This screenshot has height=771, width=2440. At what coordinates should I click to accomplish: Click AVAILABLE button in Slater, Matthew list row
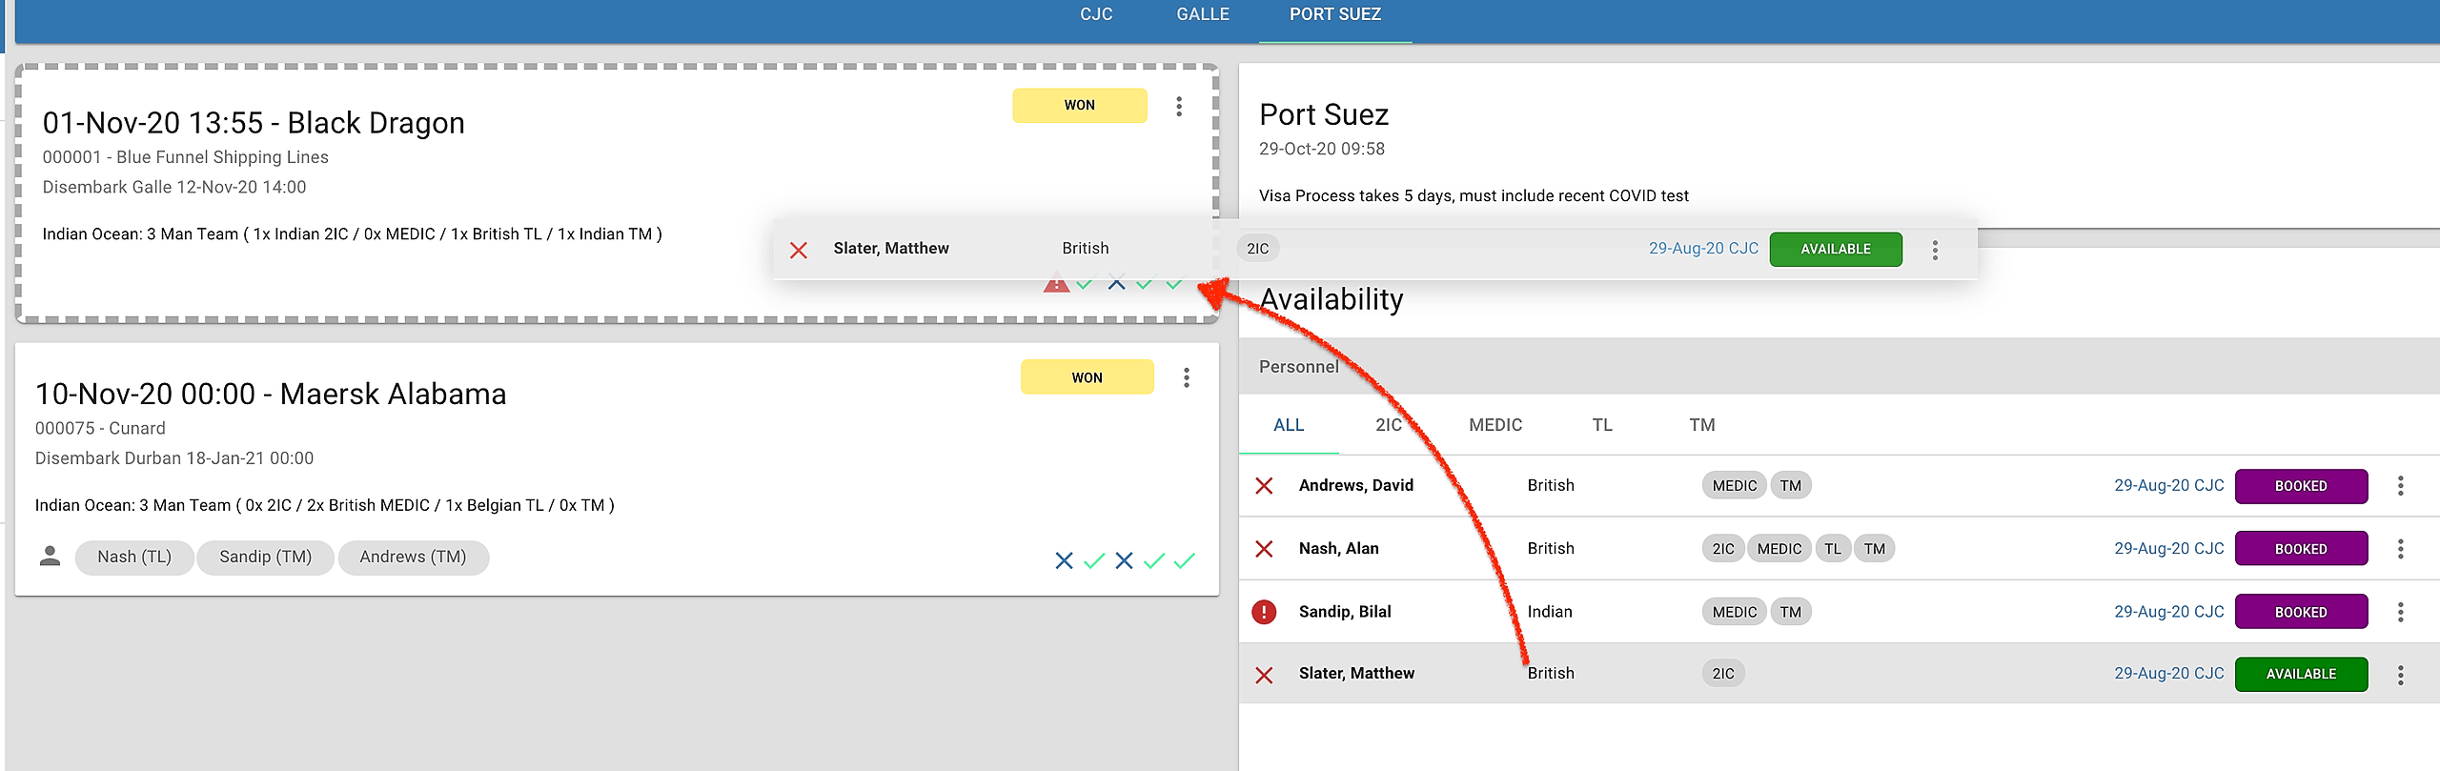2301,674
